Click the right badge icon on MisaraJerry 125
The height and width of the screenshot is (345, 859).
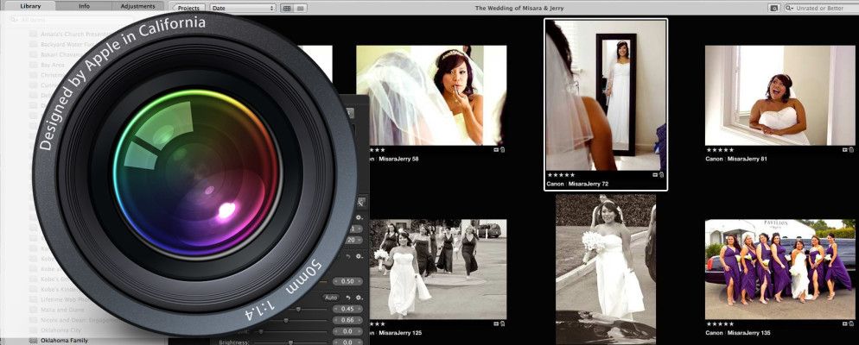click(x=503, y=323)
